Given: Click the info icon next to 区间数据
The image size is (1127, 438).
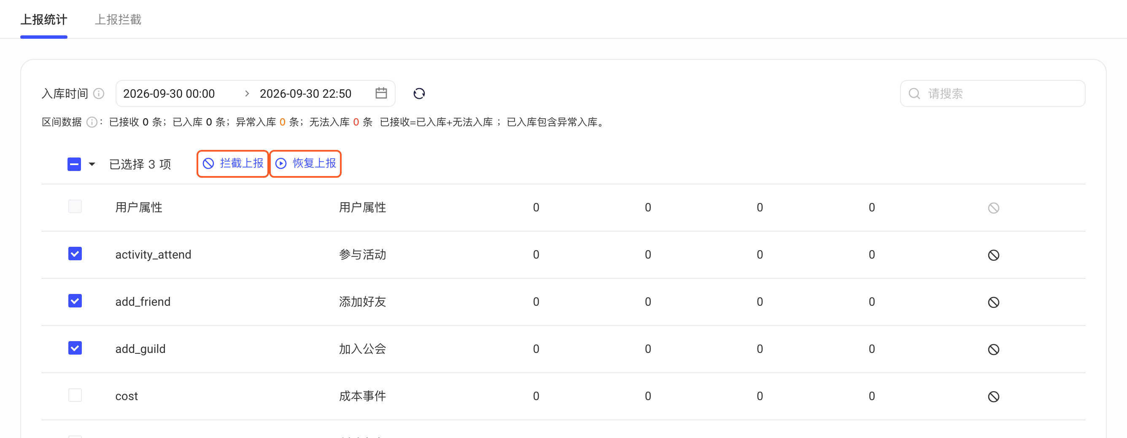Looking at the screenshot, I should point(92,122).
